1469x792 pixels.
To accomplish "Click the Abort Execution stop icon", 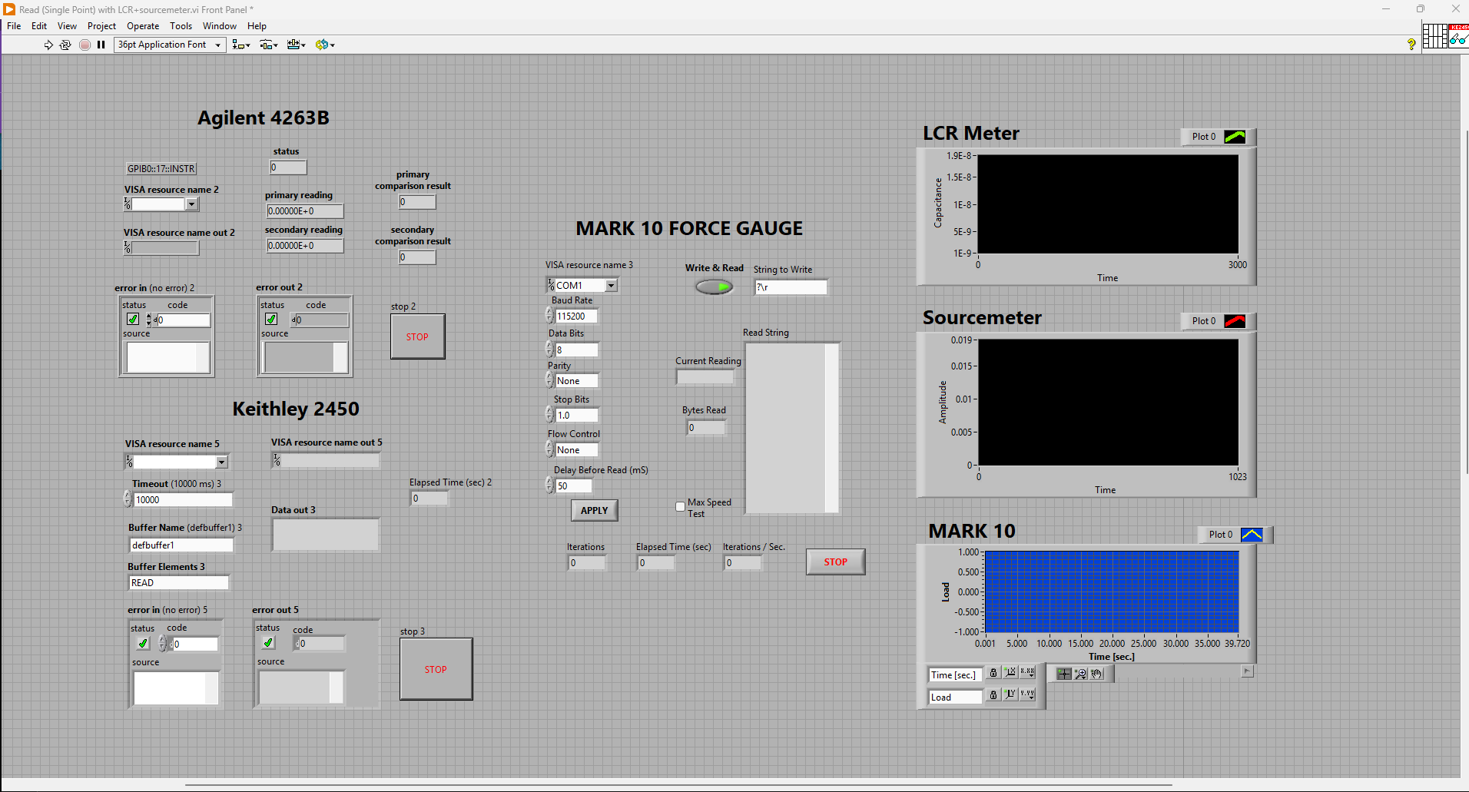I will pos(85,45).
